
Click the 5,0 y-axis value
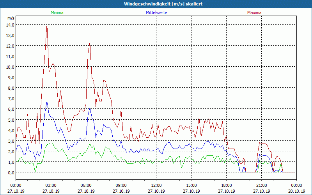[x=11, y=120]
